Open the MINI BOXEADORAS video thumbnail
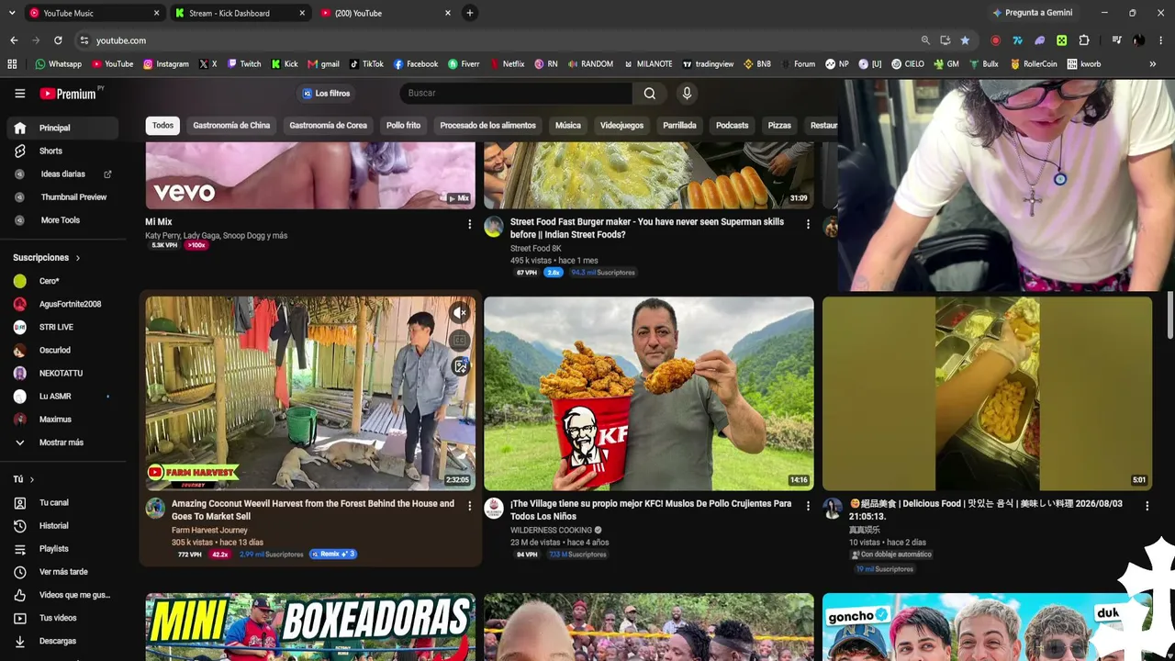This screenshot has height=661, width=1175. click(x=310, y=627)
